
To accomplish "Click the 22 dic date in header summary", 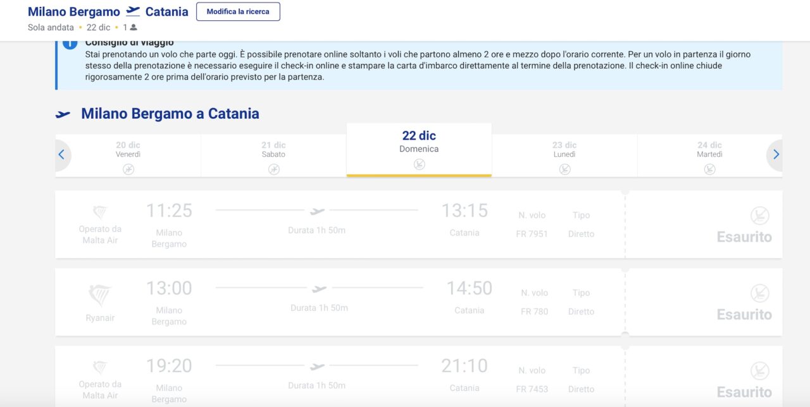I will click(98, 28).
